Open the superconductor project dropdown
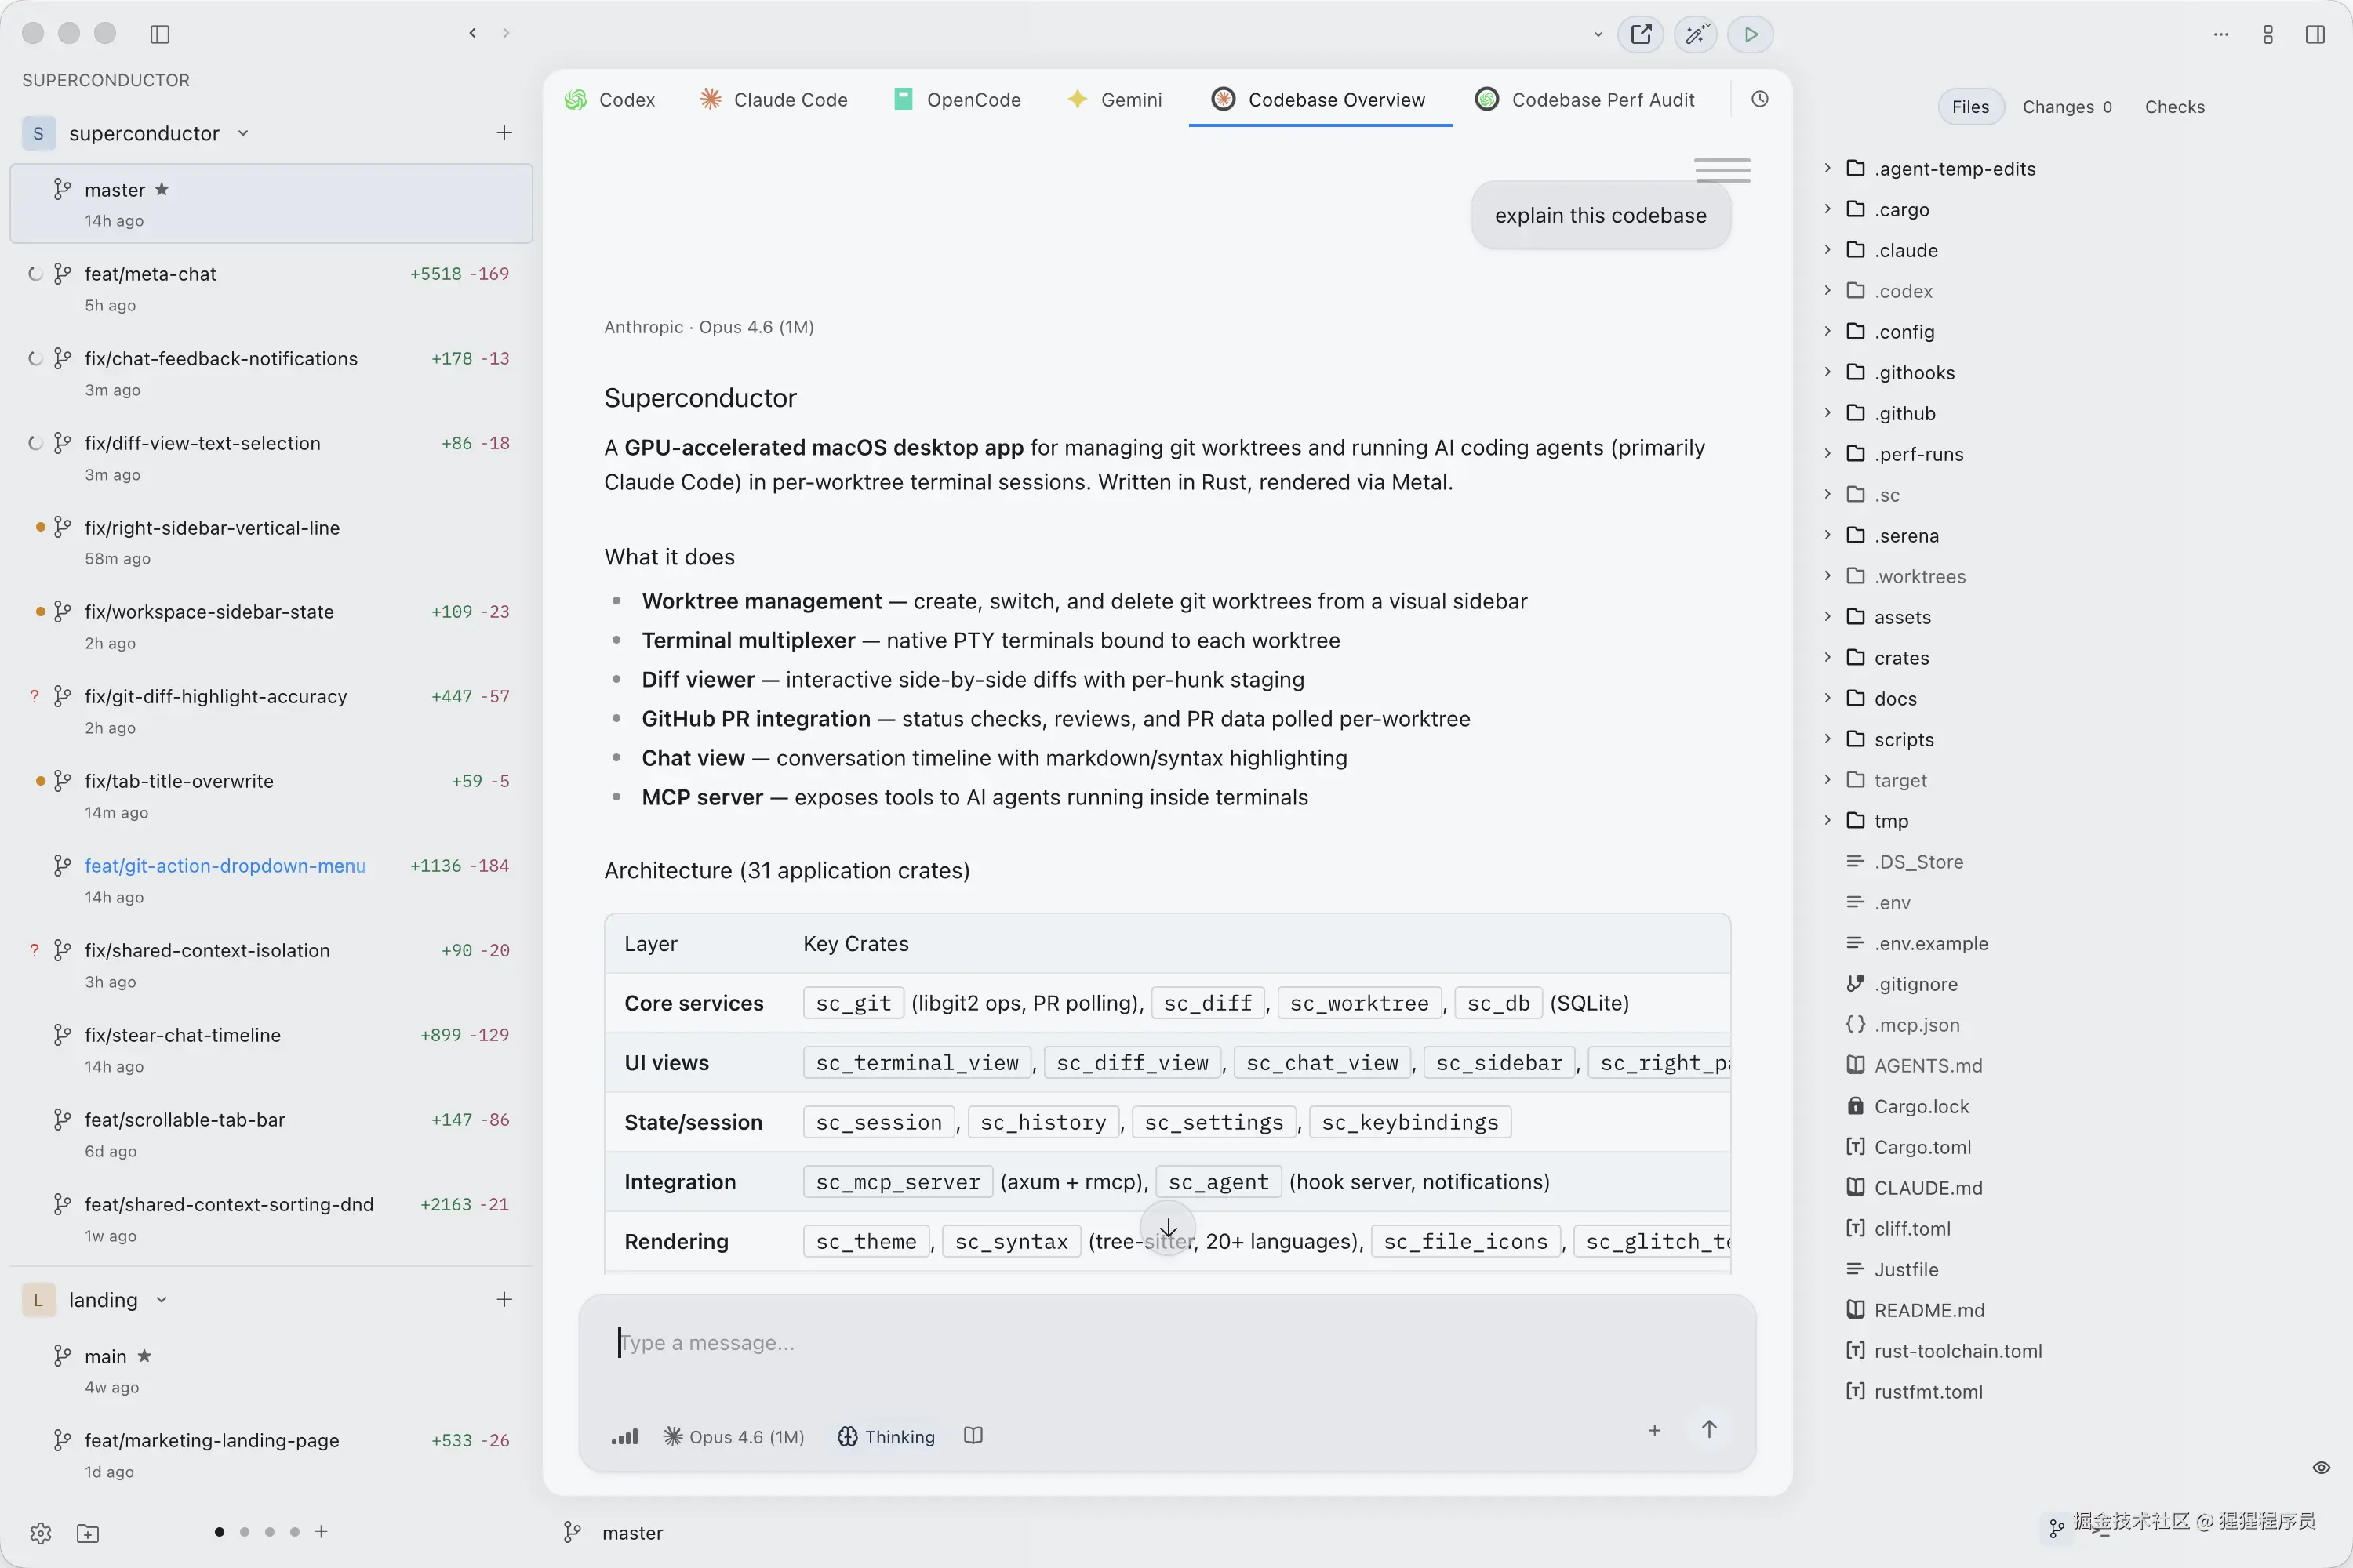 [x=243, y=133]
